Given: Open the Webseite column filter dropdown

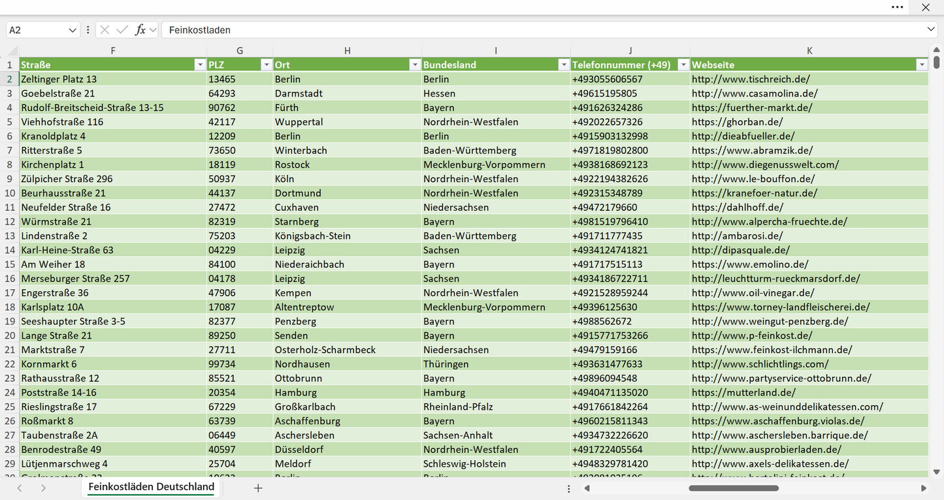Looking at the screenshot, I should tap(922, 65).
